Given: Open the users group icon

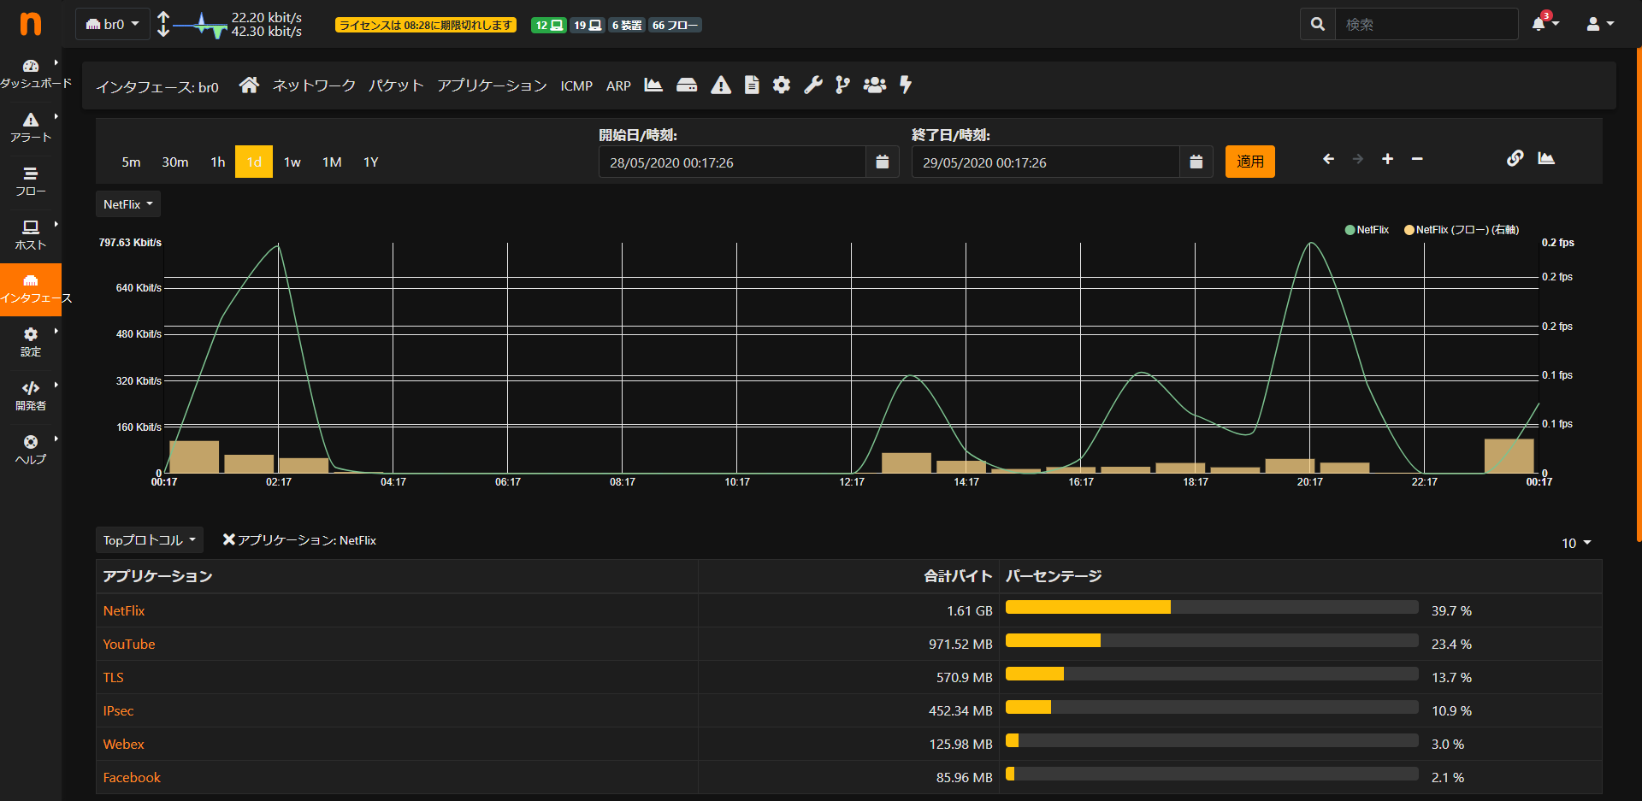Looking at the screenshot, I should tap(875, 85).
